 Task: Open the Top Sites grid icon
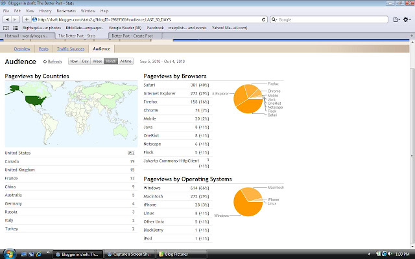[x=16, y=28]
